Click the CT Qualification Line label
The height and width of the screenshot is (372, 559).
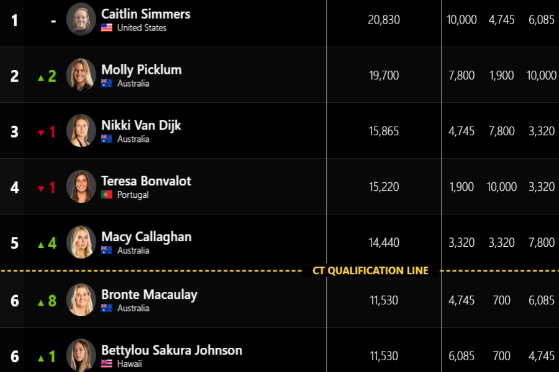(x=370, y=270)
